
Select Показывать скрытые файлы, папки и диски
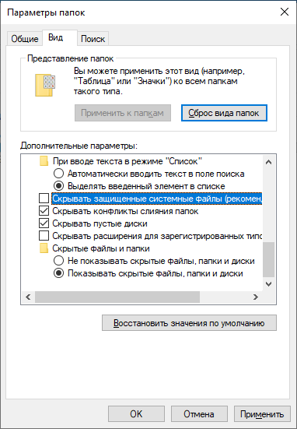coord(59,273)
